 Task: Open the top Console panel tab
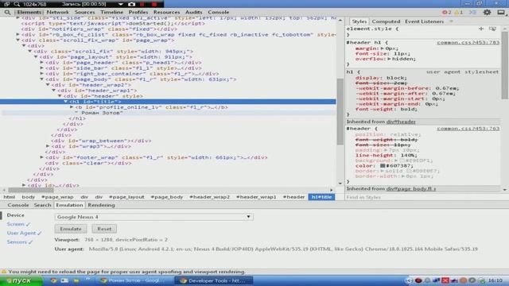219,12
